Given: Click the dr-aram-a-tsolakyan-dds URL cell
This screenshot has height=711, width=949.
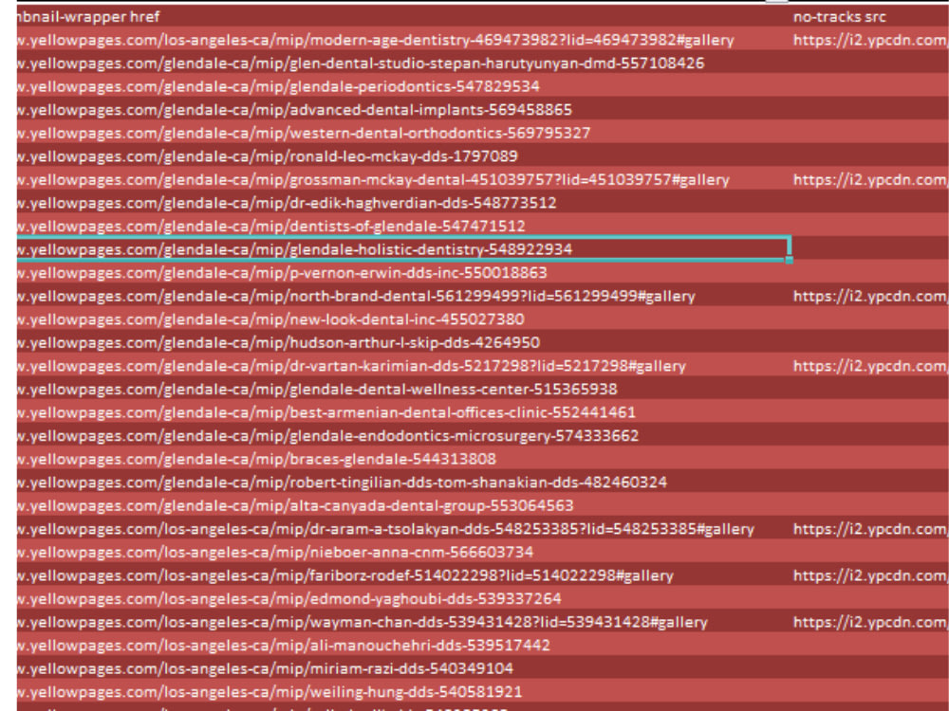Looking at the screenshot, I should (x=403, y=529).
